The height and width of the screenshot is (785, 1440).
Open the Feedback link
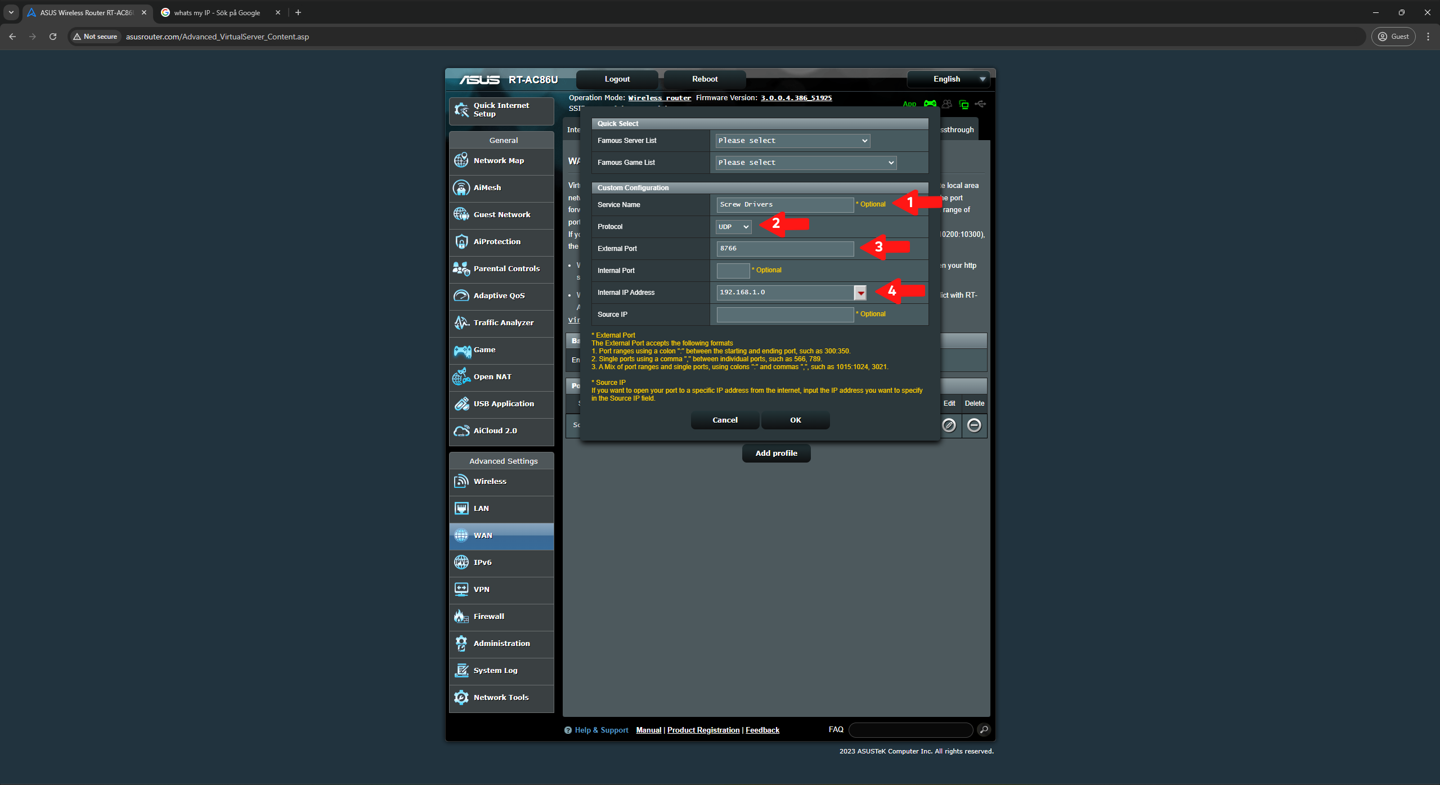click(762, 730)
